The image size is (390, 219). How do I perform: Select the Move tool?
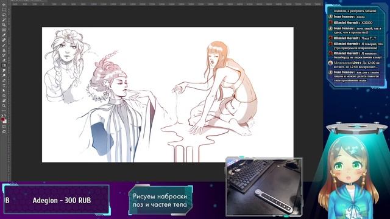point(4,5)
